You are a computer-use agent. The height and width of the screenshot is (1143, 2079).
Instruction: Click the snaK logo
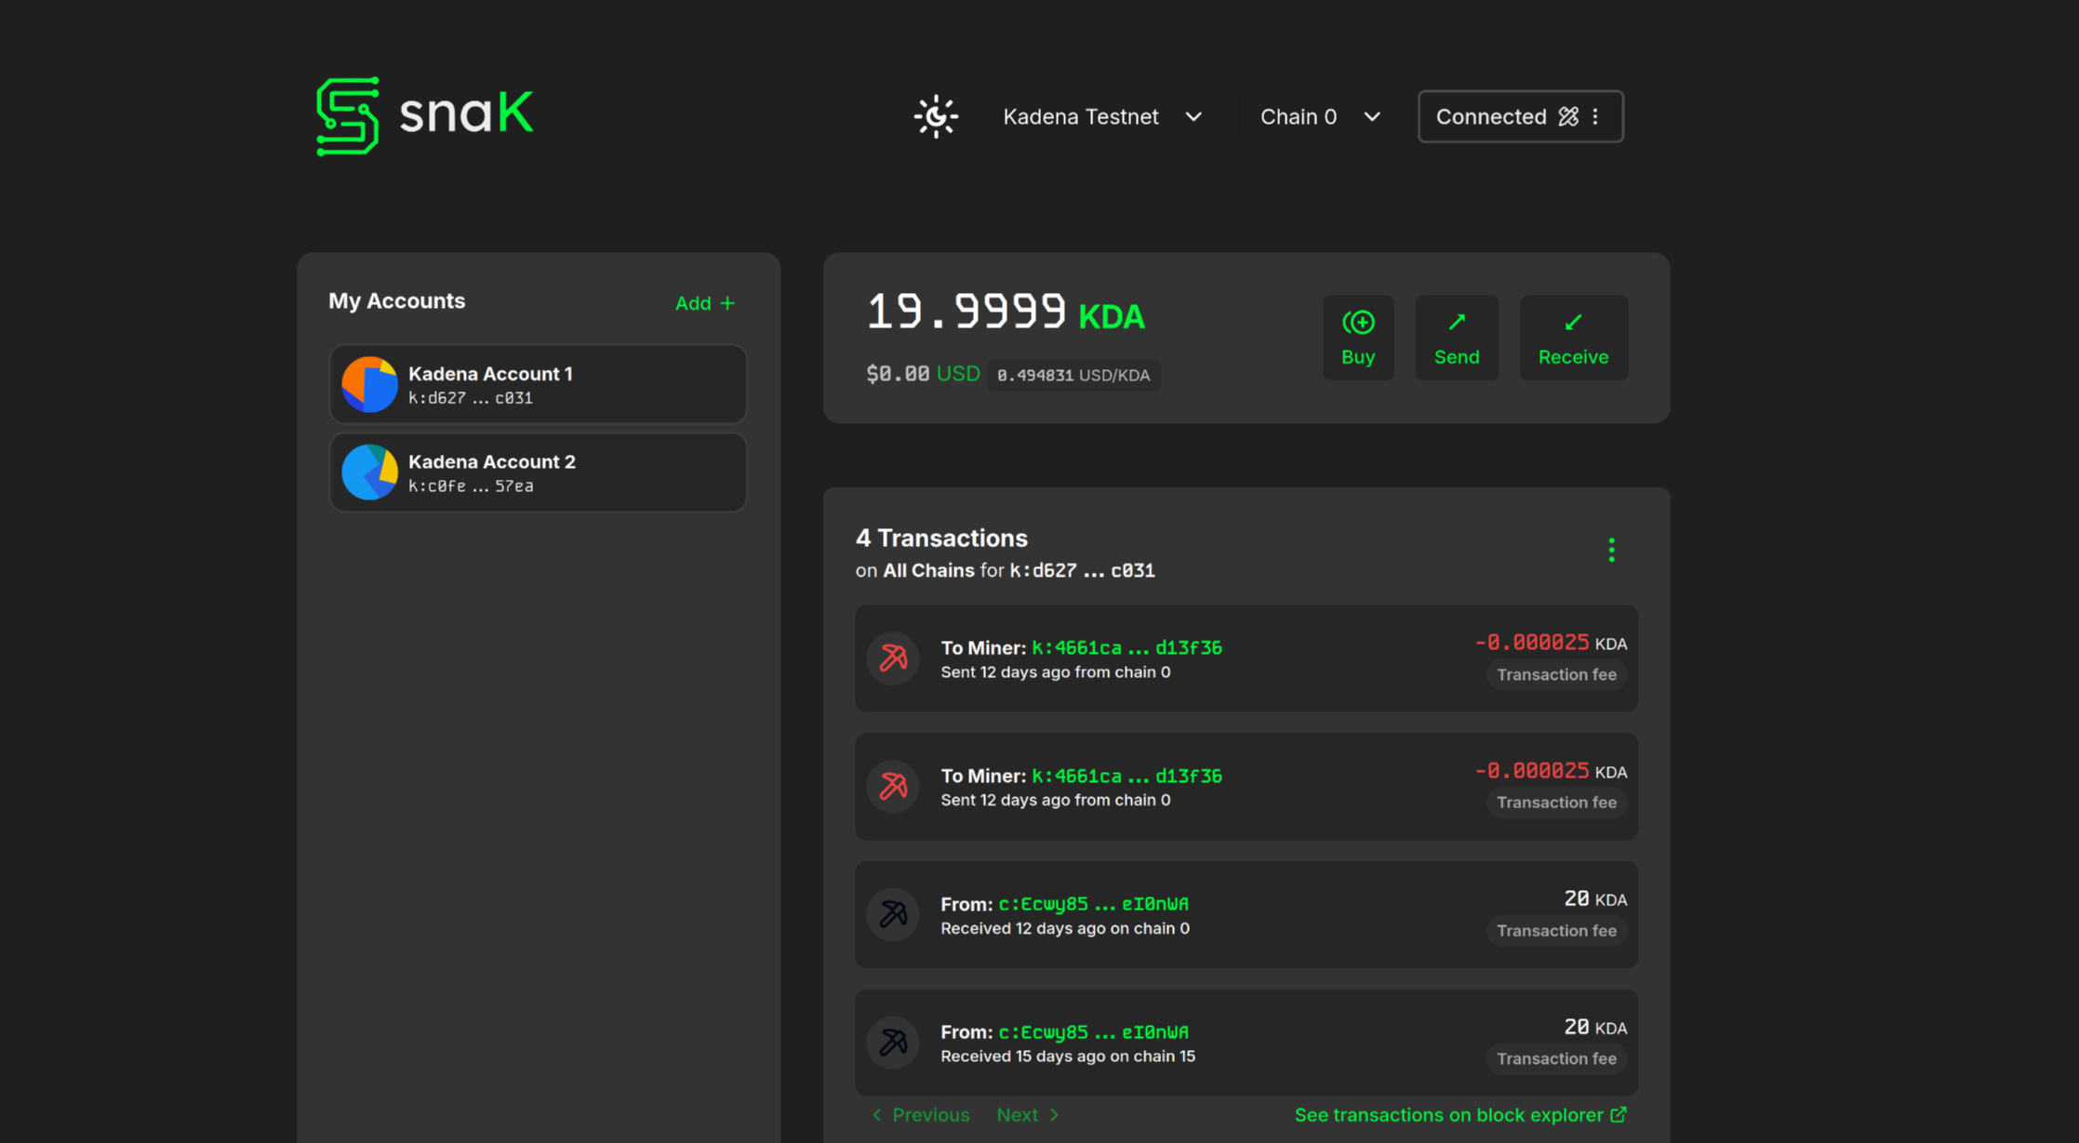(x=424, y=115)
